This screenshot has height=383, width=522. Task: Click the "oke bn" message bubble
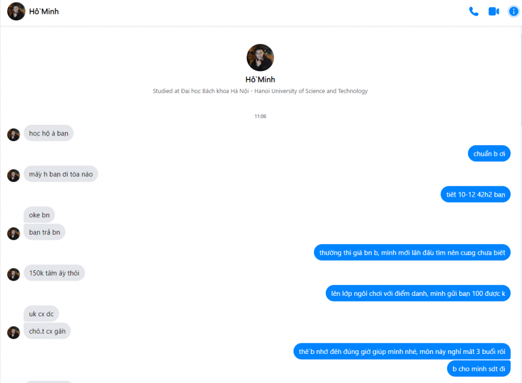pyautogui.click(x=39, y=215)
